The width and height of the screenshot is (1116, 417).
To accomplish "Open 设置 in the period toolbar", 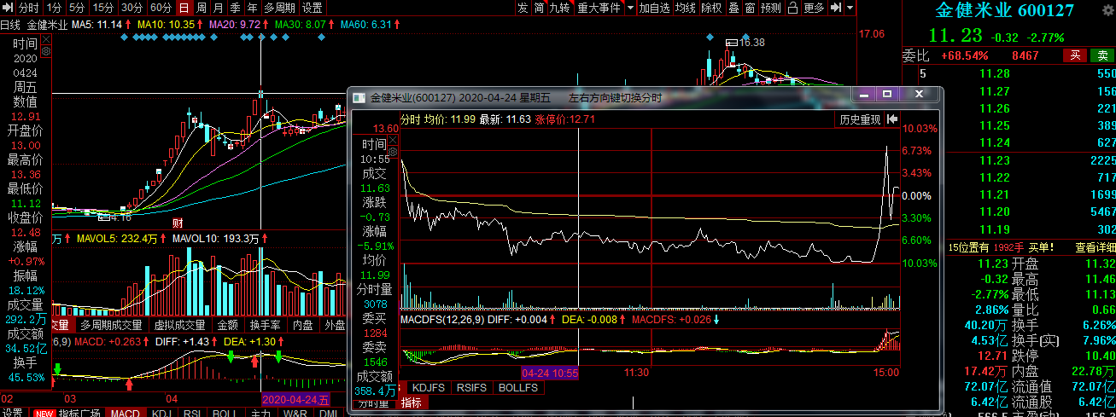I will pyautogui.click(x=313, y=8).
